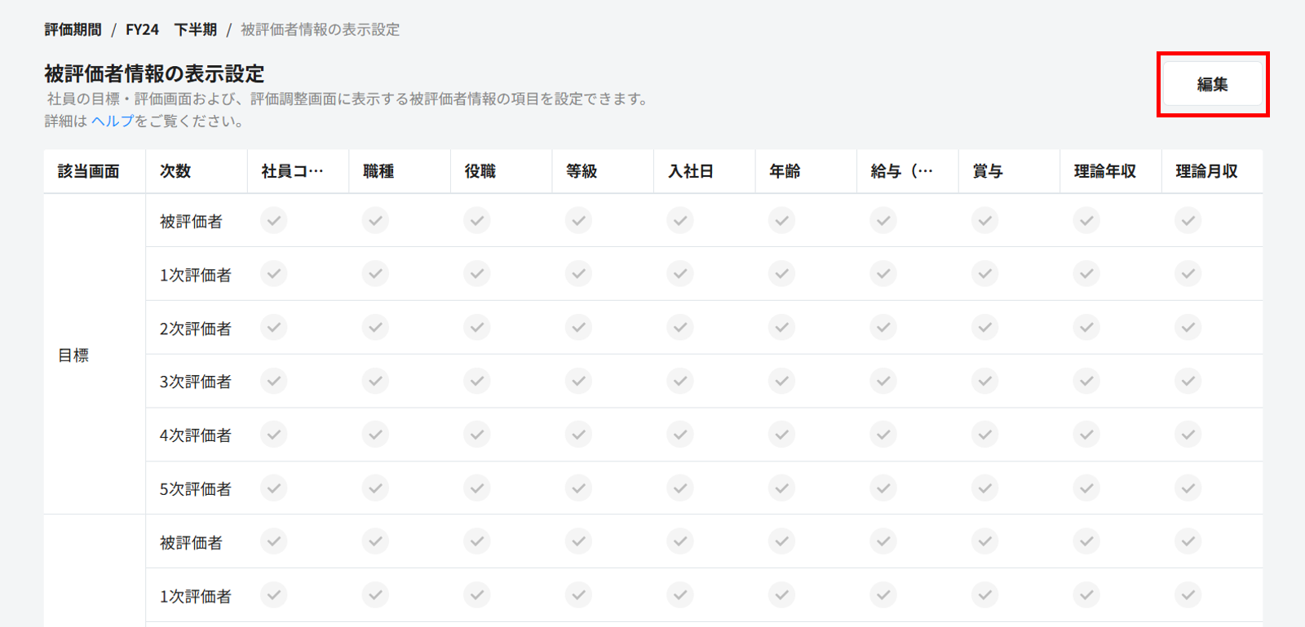Open FY24 下半期 breadcrumb link
The width and height of the screenshot is (1305, 627).
click(170, 30)
